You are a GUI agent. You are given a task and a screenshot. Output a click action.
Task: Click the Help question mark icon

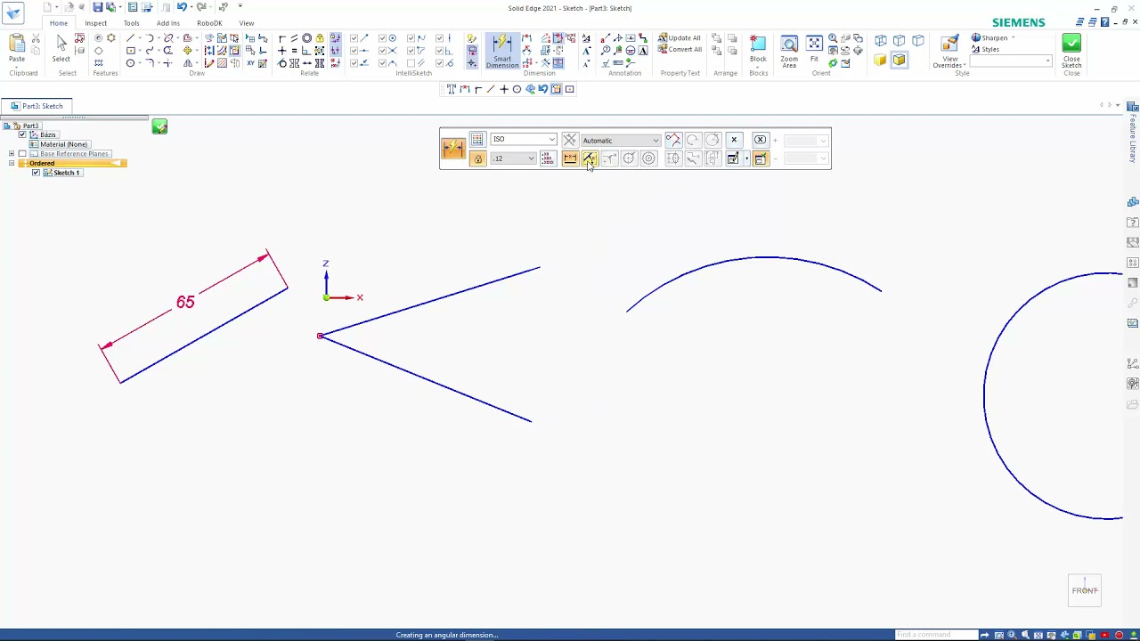click(1104, 21)
